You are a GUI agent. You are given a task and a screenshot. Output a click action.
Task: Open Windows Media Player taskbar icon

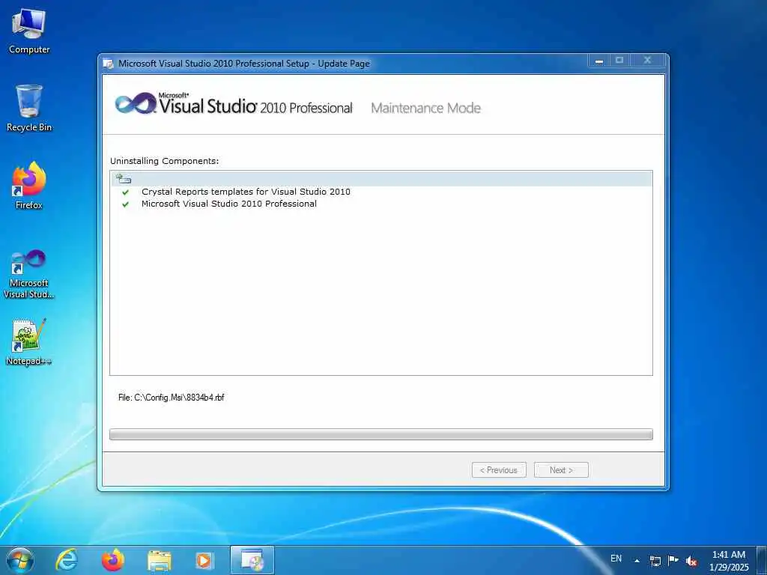click(204, 561)
